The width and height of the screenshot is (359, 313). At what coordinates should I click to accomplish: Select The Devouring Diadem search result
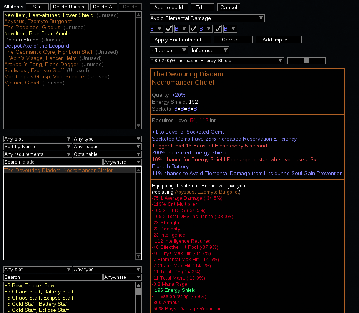pyautogui.click(x=70, y=170)
